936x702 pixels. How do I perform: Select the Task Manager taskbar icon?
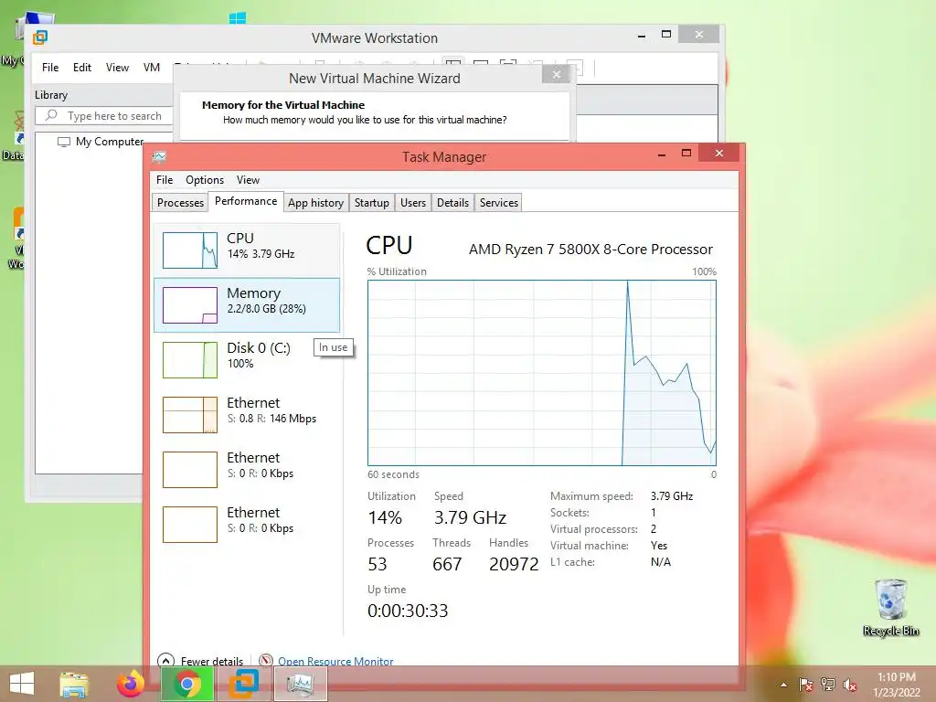(300, 684)
